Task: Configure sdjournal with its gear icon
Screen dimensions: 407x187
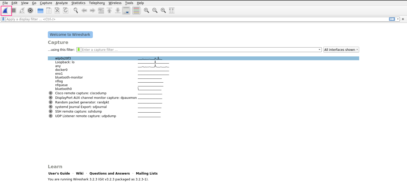Action: tap(51, 107)
